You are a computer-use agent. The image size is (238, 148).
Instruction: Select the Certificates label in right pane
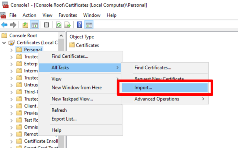[x=87, y=45]
